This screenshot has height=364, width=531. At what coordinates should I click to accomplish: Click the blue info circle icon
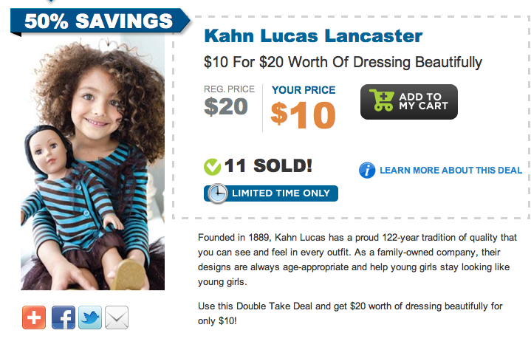(367, 171)
